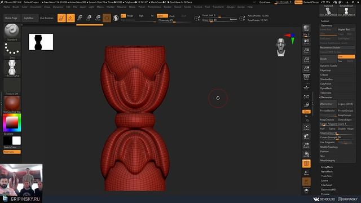Select the Edit mode button
This screenshot has width=361, height=203.
pos(61,18)
